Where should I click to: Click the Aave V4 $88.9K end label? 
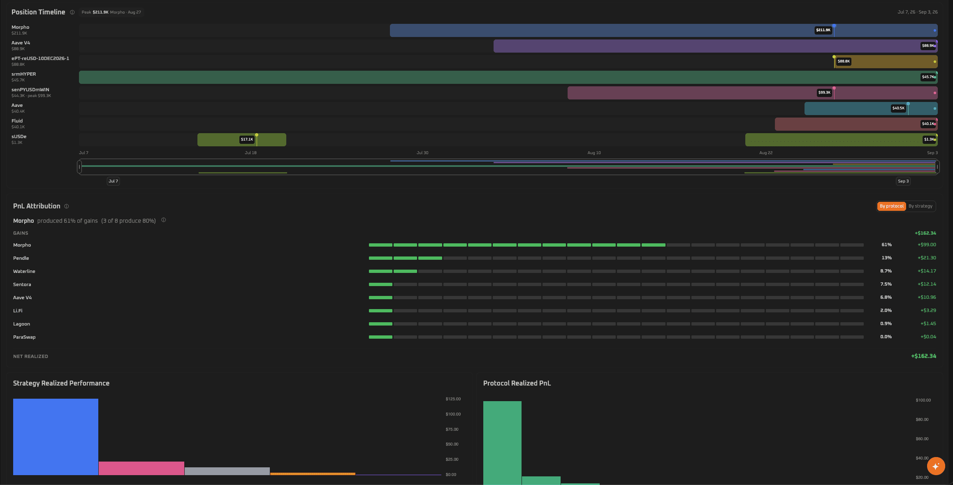click(928, 46)
